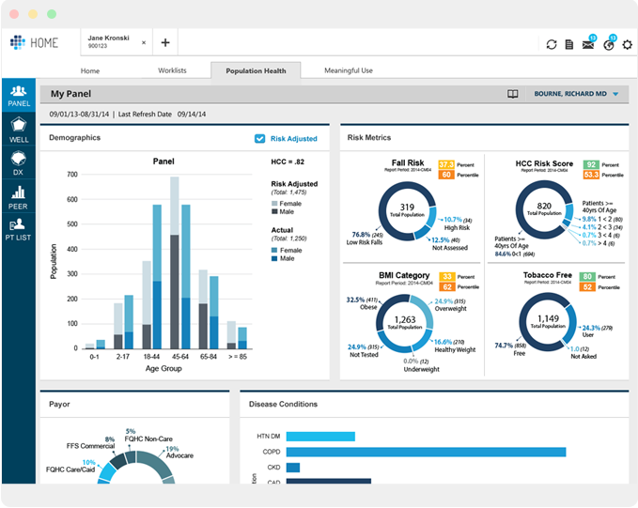Click the 74.7% Free tobacco label

pyautogui.click(x=510, y=349)
